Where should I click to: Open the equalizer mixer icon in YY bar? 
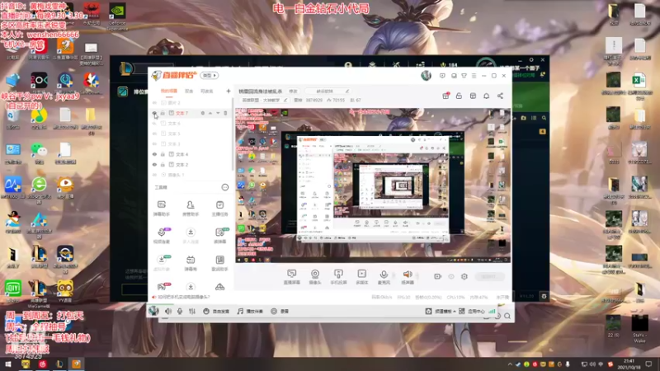(192, 312)
